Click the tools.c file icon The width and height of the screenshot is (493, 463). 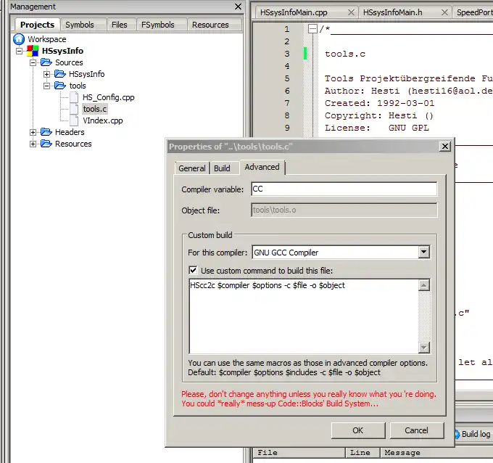point(74,109)
